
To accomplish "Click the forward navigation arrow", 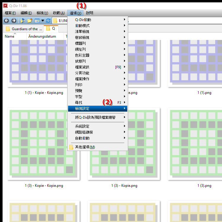I will click(14, 21).
